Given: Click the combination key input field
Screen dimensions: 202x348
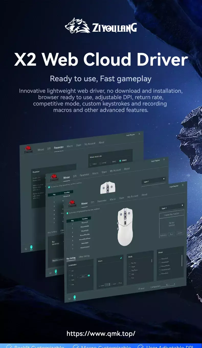Looking at the screenshot, I should tap(83, 276).
